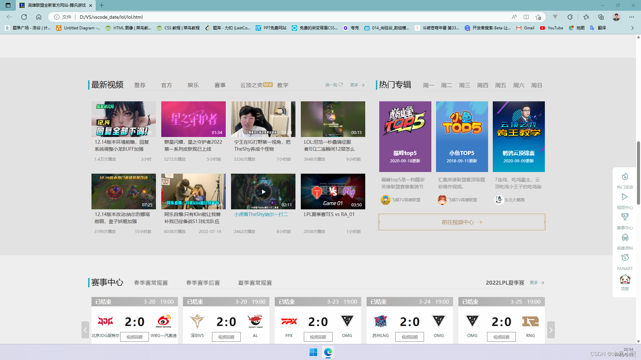Viewport: 641px width, 360px height.
Task: Click the 热门活动 flame icon in sidebar
Action: pyautogui.click(x=625, y=177)
